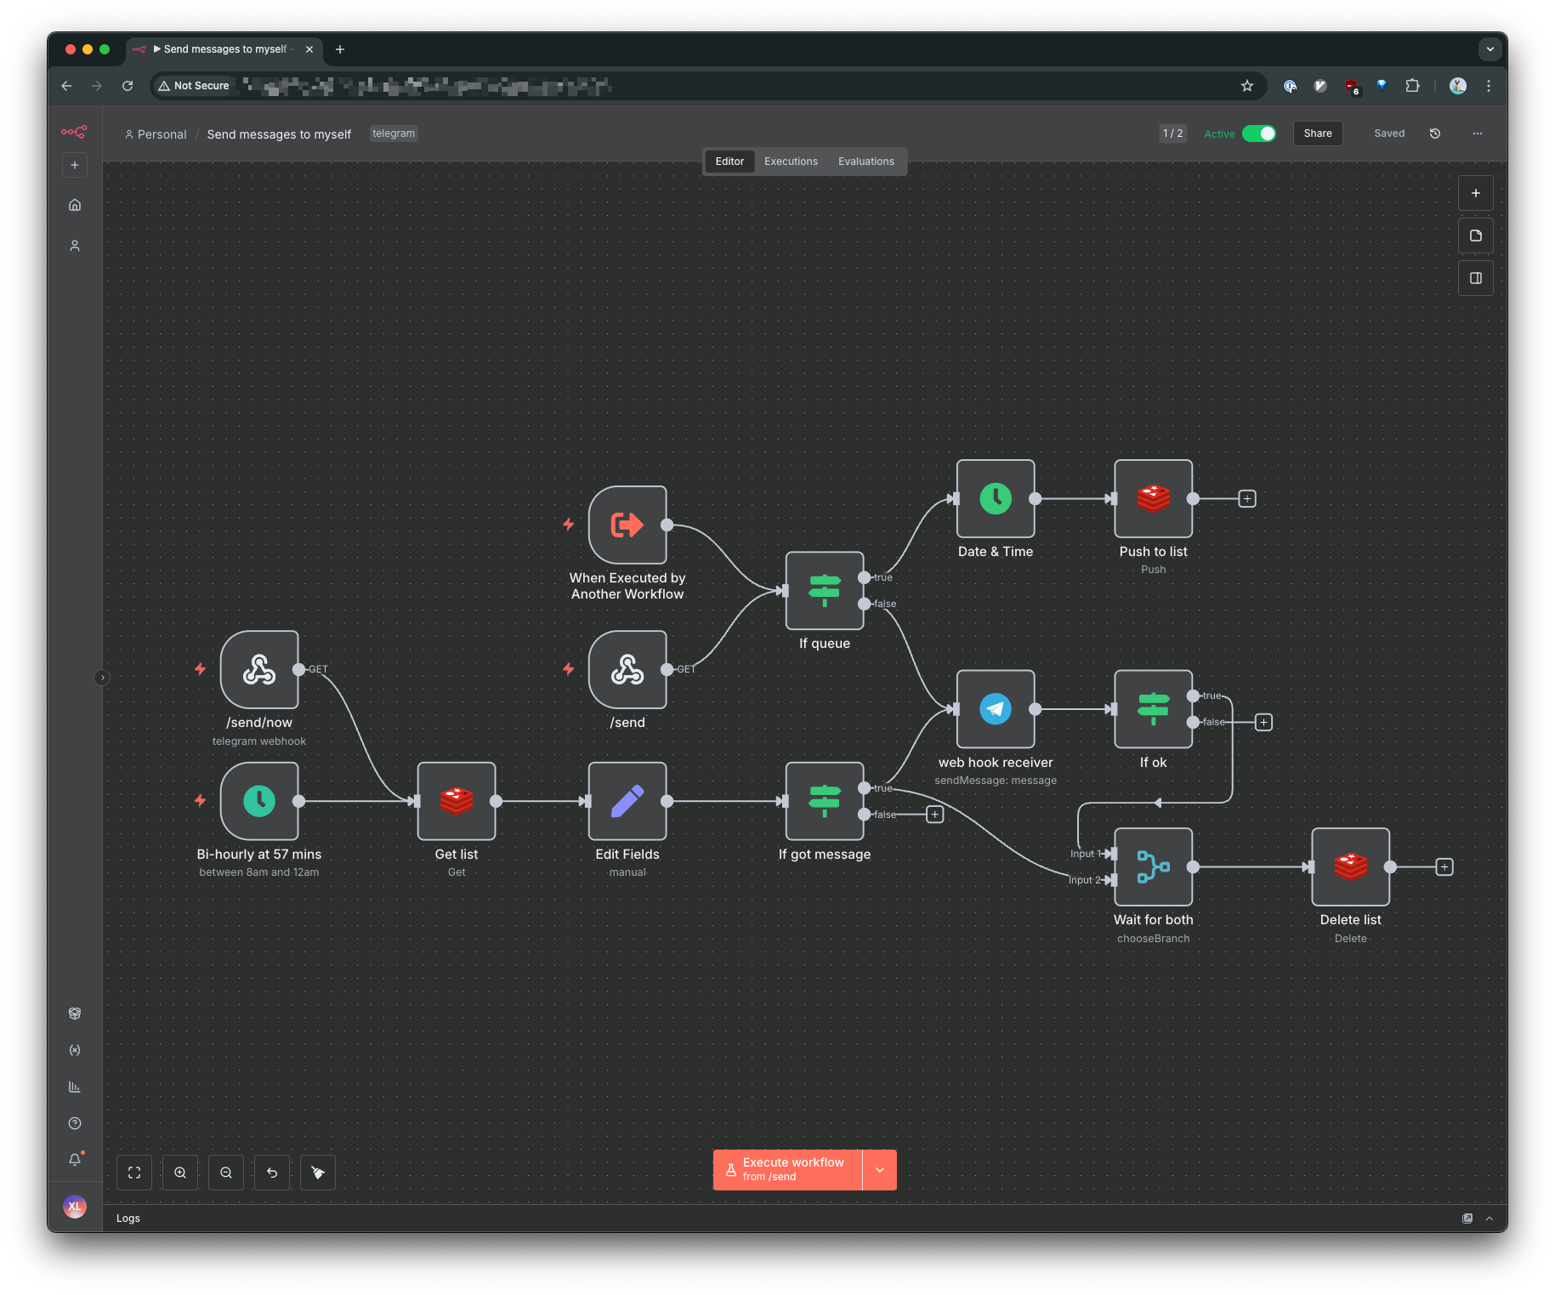Switch to the Evaluations tab

click(x=865, y=162)
